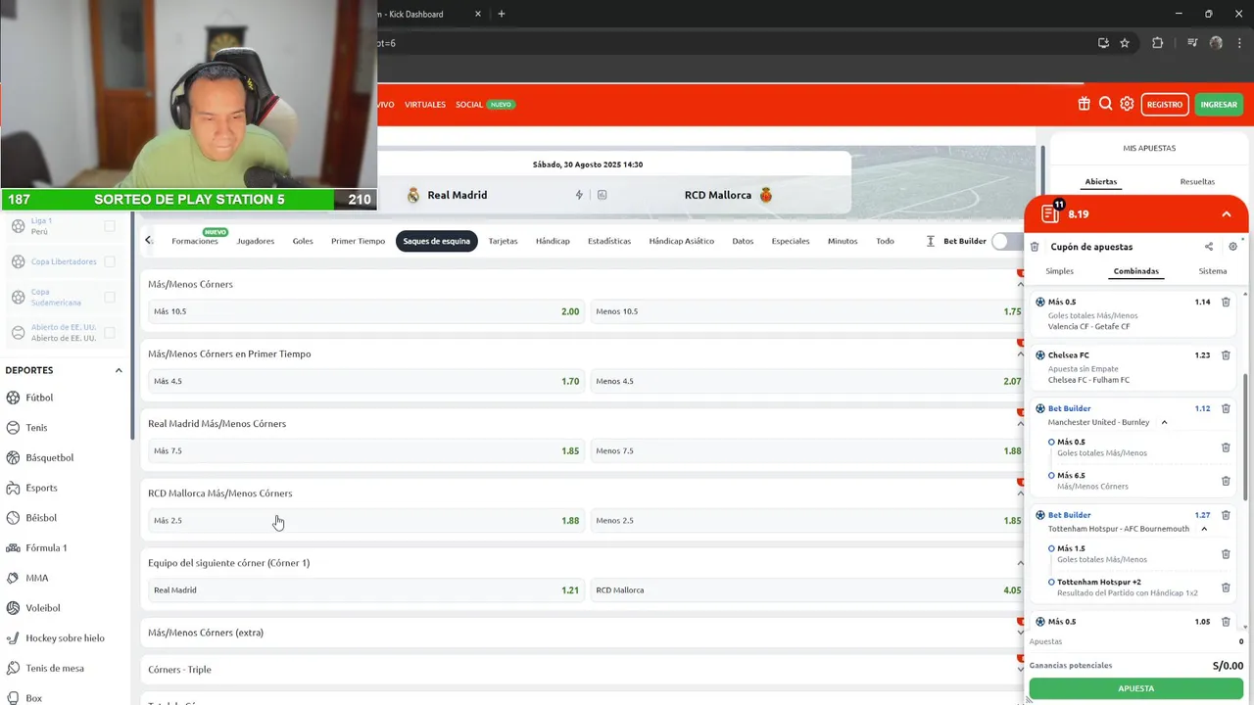Select Real Madrid Más 7.5 corners
The image size is (1254, 705).
coord(365,450)
